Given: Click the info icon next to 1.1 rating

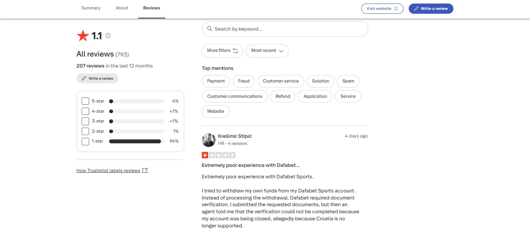Looking at the screenshot, I should coord(108,36).
